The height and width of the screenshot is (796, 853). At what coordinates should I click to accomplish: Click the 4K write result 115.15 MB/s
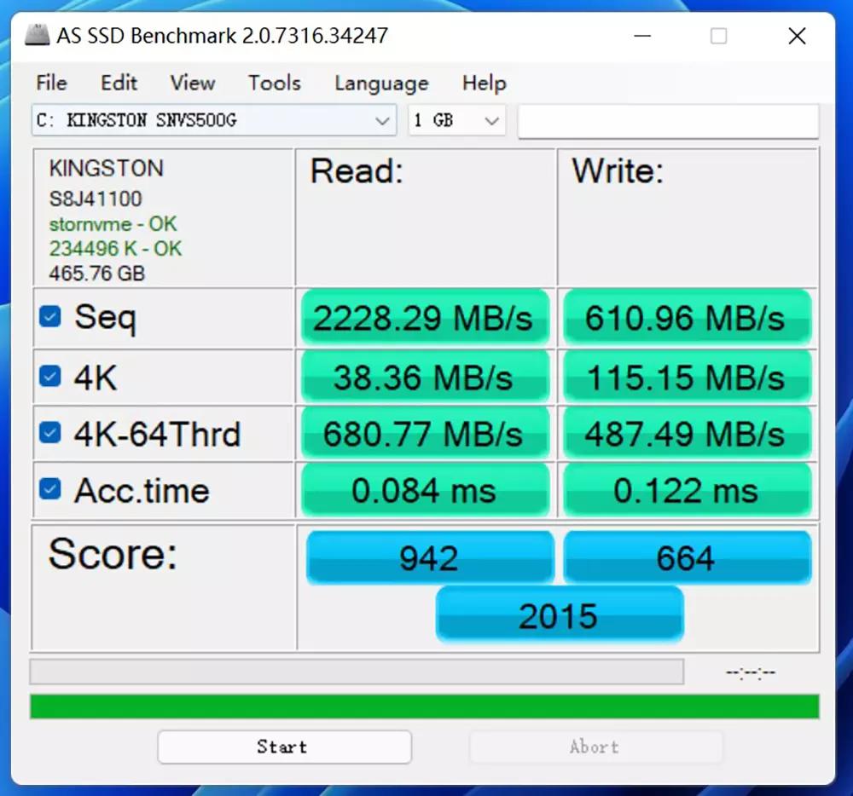point(687,377)
